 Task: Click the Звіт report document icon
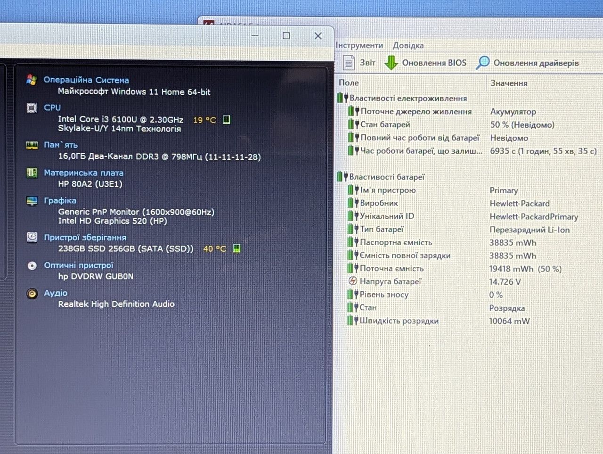click(349, 62)
